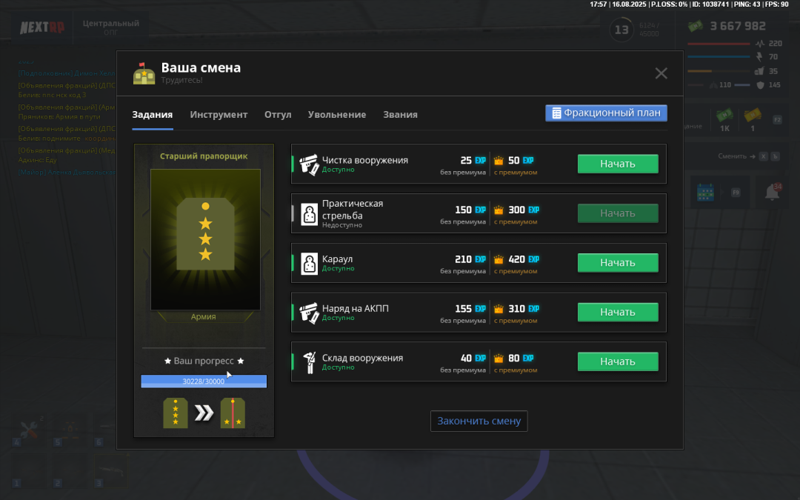
Task: Click the 420 EXP premium reward value
Action: (x=524, y=259)
